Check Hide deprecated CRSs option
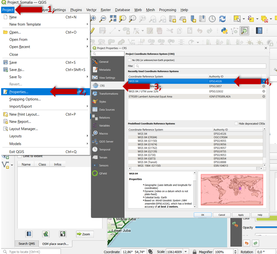The image size is (277, 254). (236, 124)
